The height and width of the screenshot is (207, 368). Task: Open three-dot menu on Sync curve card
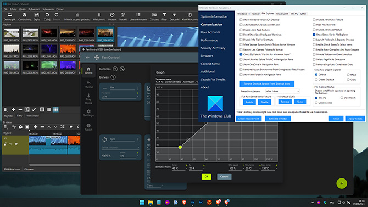138,139
